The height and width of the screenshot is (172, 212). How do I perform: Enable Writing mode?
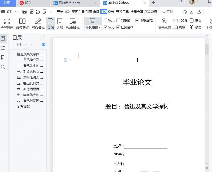(38, 24)
